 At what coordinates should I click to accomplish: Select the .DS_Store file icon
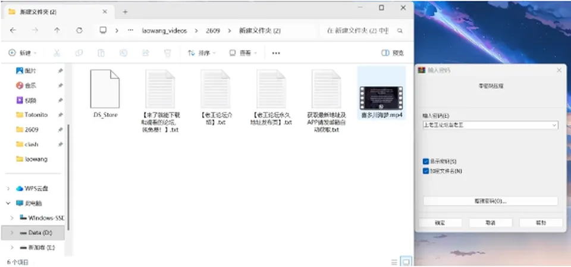(x=105, y=89)
